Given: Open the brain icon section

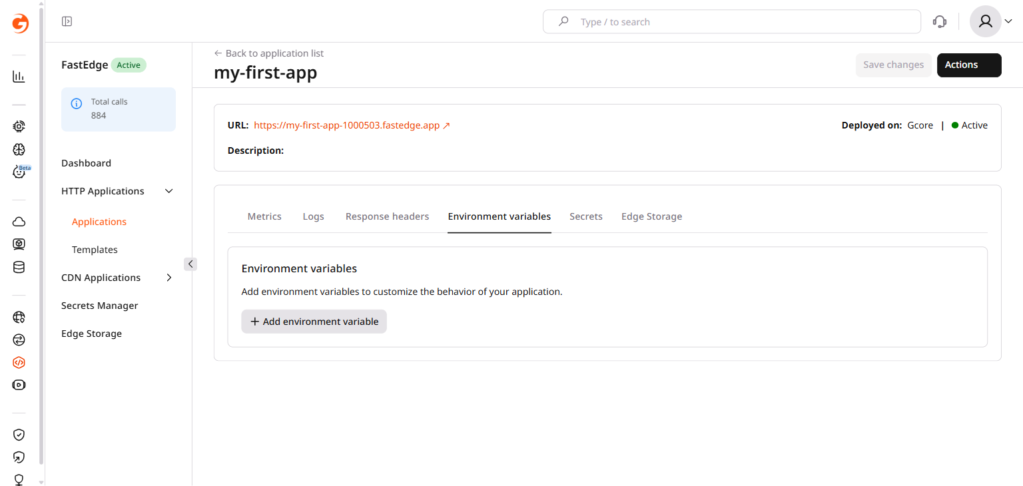Looking at the screenshot, I should 19,150.
